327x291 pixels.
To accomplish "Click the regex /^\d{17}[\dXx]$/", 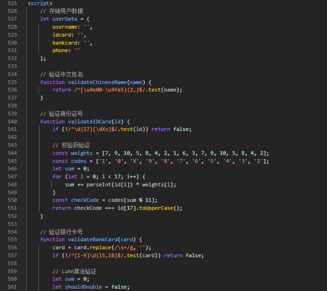I will (x=92, y=130).
